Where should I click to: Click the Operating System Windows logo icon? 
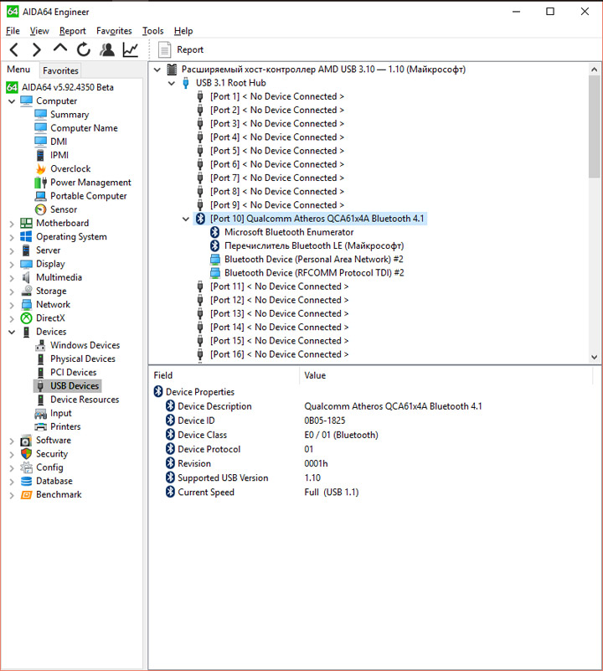click(x=26, y=236)
